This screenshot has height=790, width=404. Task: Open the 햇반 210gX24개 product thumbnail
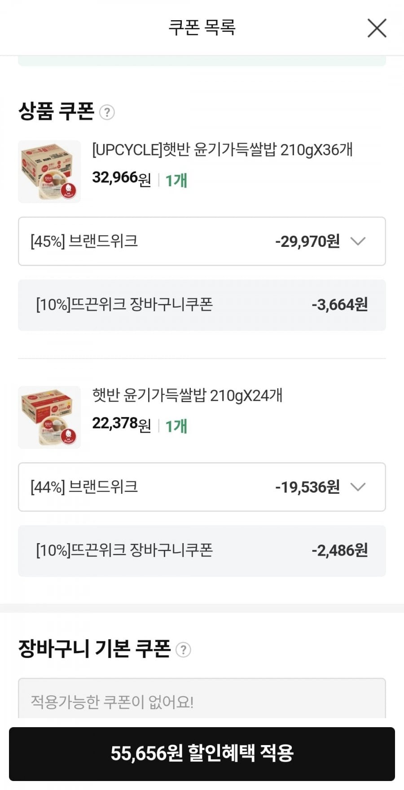point(49,417)
